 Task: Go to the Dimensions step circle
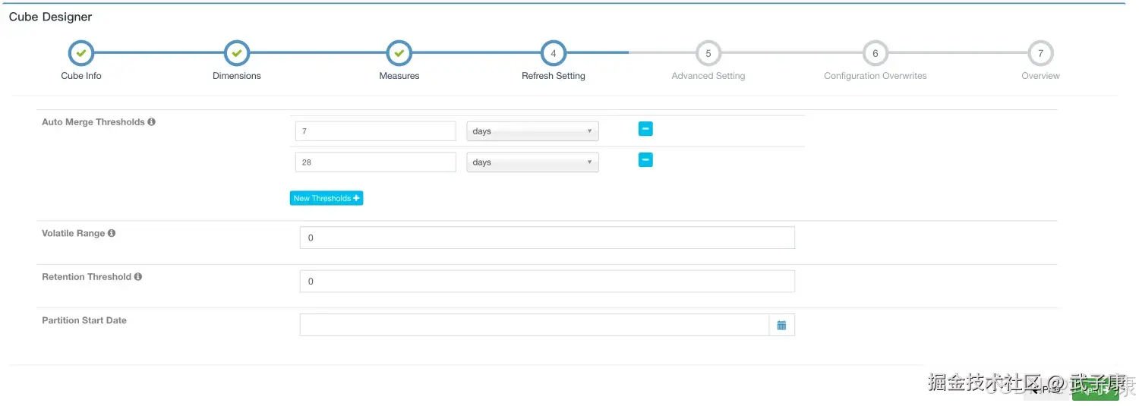(237, 53)
